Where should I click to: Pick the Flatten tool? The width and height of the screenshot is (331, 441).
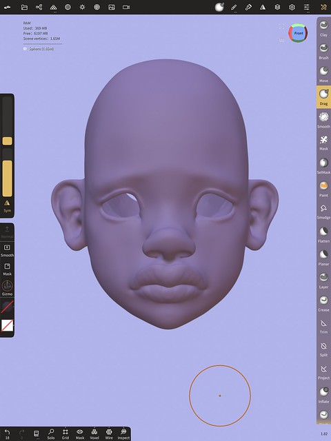point(323,235)
